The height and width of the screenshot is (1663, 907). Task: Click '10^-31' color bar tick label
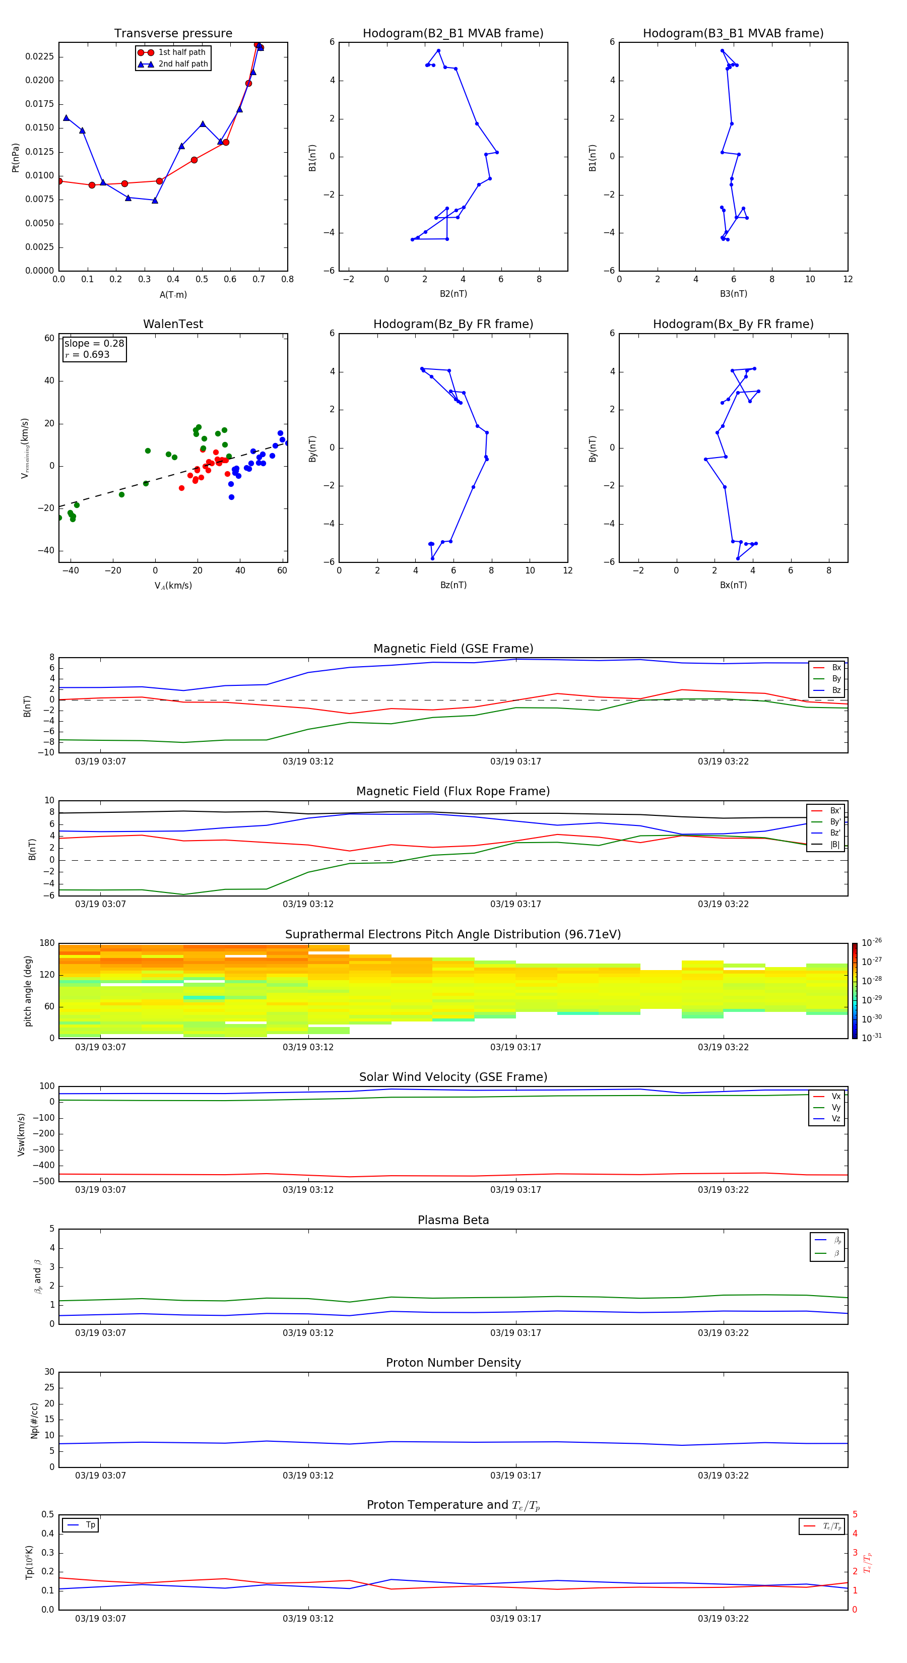[871, 1038]
